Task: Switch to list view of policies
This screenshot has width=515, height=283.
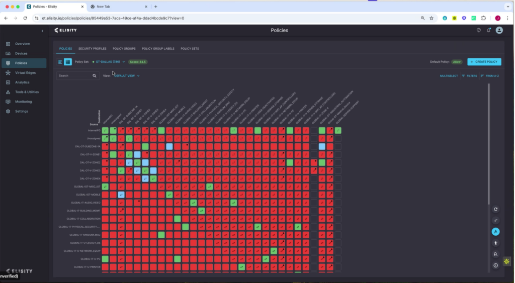Action: (x=60, y=62)
